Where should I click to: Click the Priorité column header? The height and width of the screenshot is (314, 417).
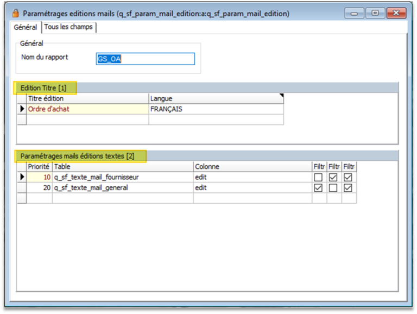click(x=39, y=167)
